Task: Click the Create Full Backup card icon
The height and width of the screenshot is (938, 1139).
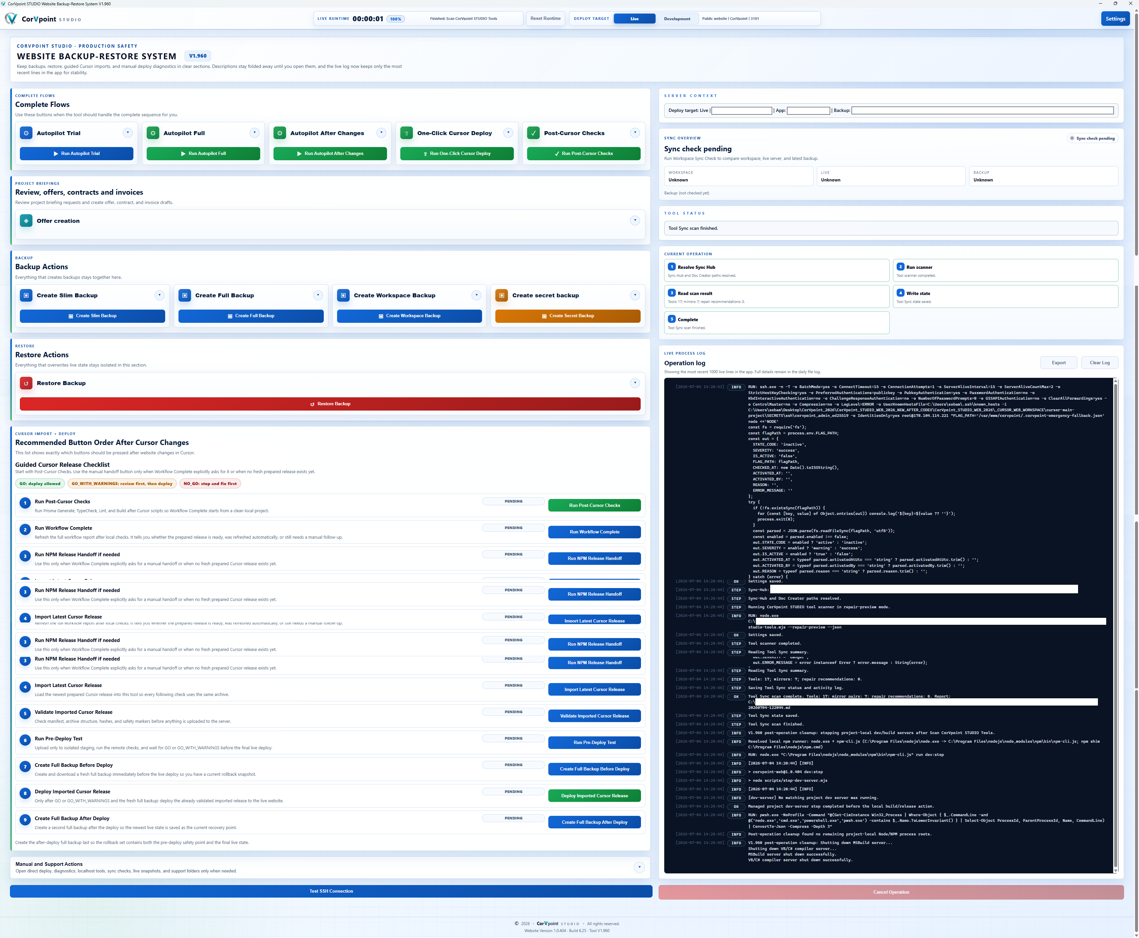Action: (185, 295)
